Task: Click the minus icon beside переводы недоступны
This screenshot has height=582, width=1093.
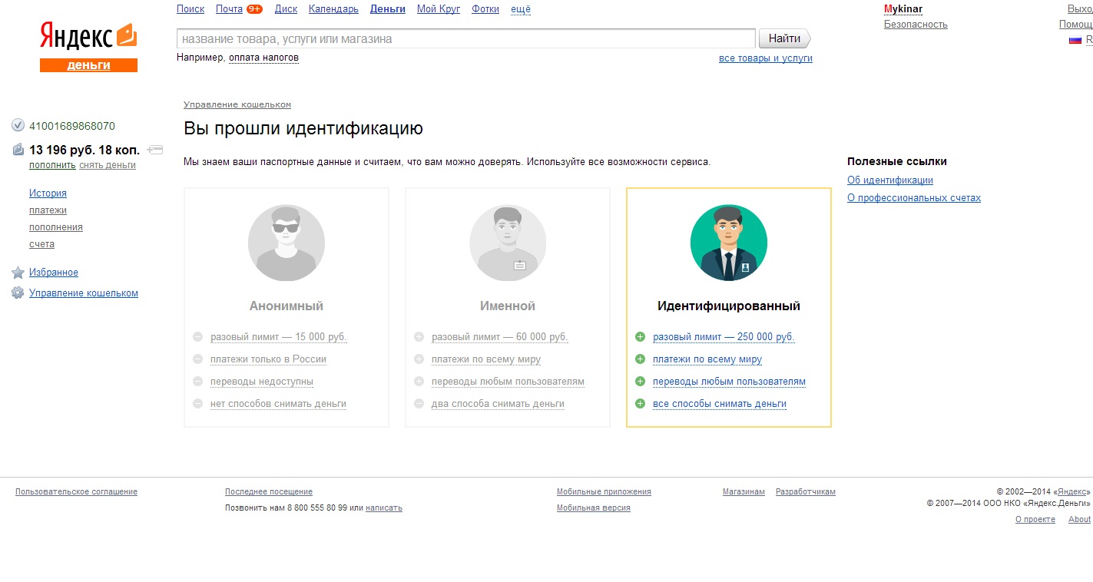Action: point(197,382)
